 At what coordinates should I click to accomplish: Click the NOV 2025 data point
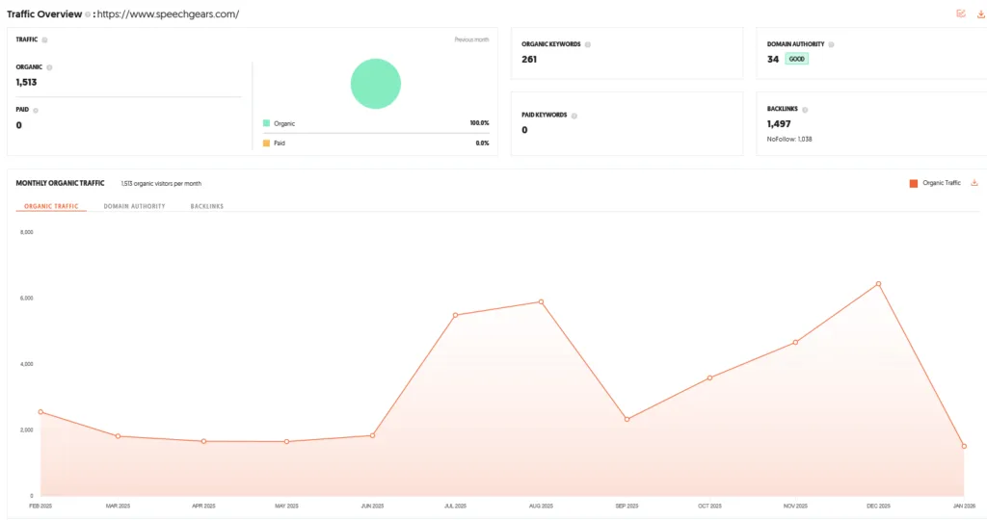tap(795, 342)
